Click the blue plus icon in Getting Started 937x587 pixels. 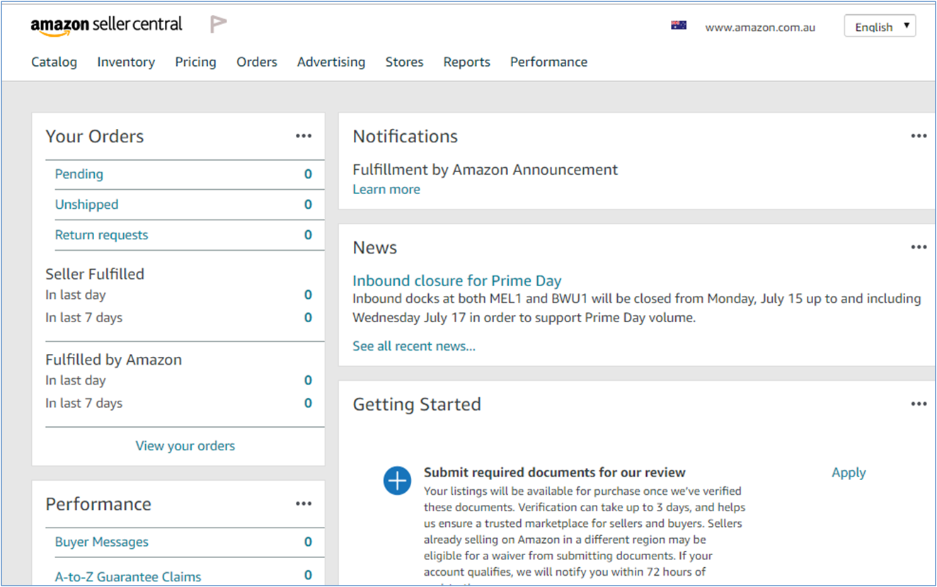397,481
